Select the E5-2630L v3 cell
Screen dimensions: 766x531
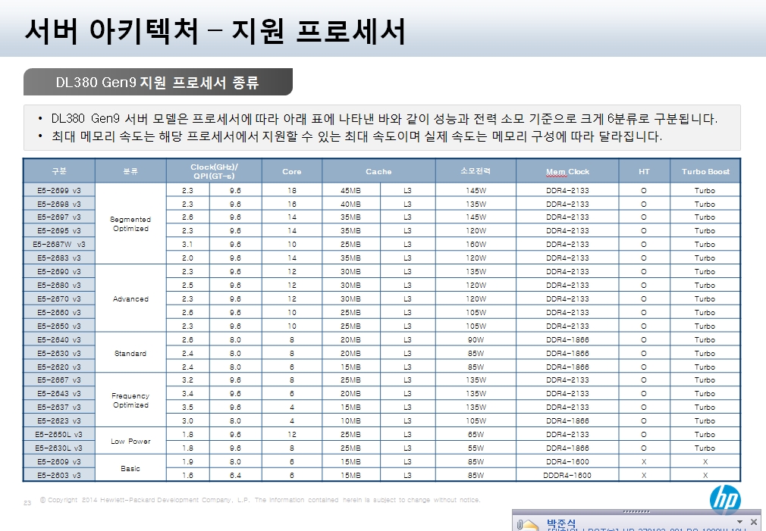59,448
